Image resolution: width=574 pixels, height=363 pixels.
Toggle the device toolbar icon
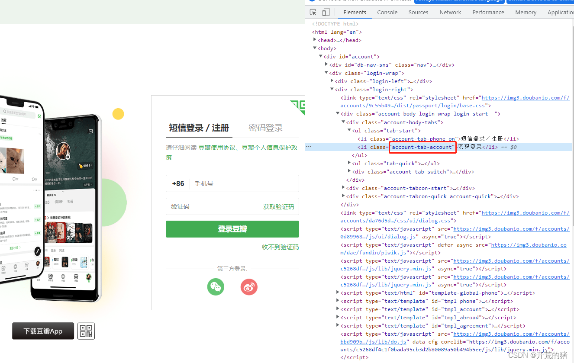tap(326, 12)
